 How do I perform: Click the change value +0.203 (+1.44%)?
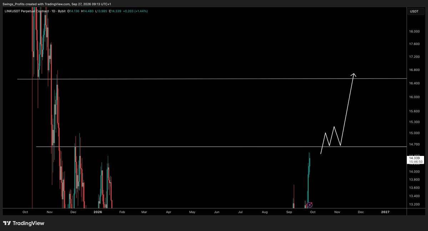click(x=135, y=11)
